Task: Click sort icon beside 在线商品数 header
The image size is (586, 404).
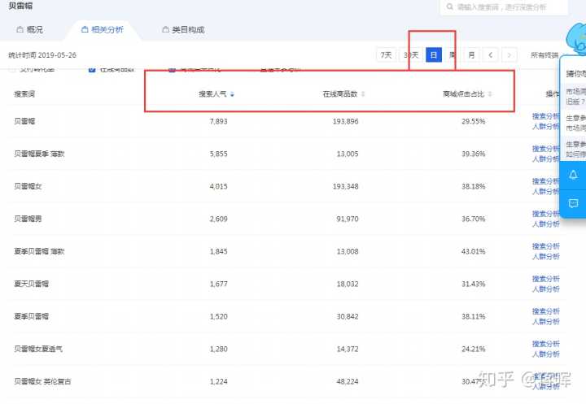Action: click(x=363, y=94)
